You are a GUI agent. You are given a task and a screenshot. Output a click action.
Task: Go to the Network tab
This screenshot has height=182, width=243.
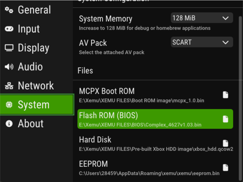36,86
